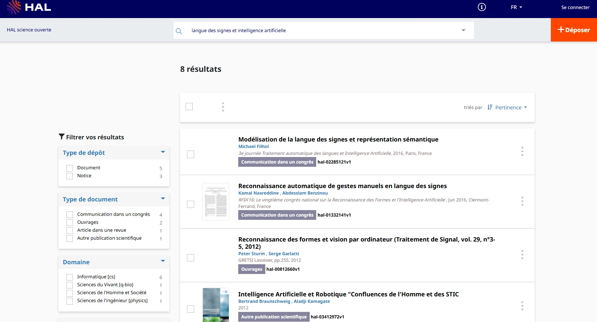Open options menu for Reconnaissance automatique result

[x=522, y=201]
